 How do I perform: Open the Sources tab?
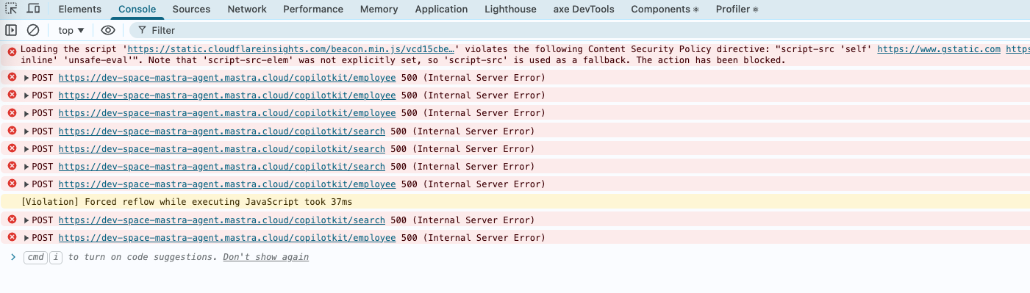coord(191,10)
